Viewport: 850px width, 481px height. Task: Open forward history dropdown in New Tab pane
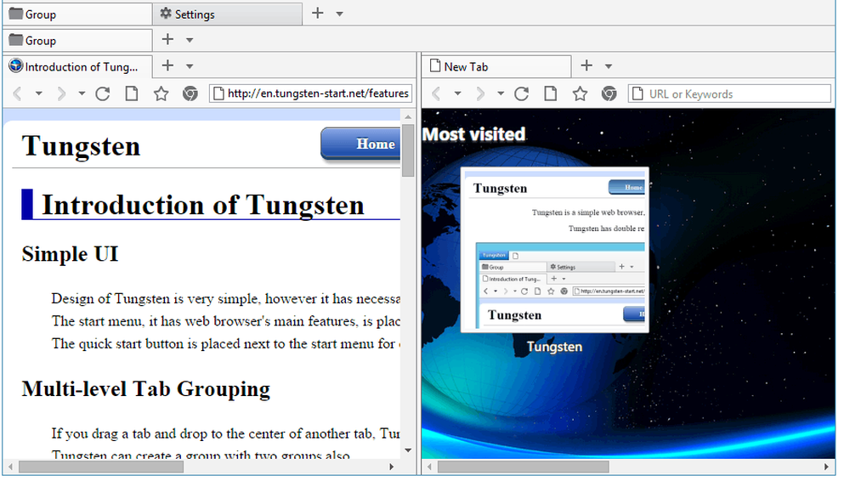501,94
